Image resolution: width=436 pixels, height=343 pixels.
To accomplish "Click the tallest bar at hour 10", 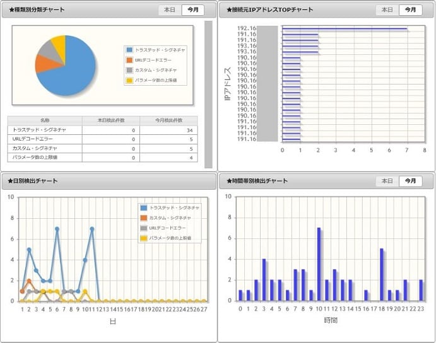I will (x=319, y=264).
